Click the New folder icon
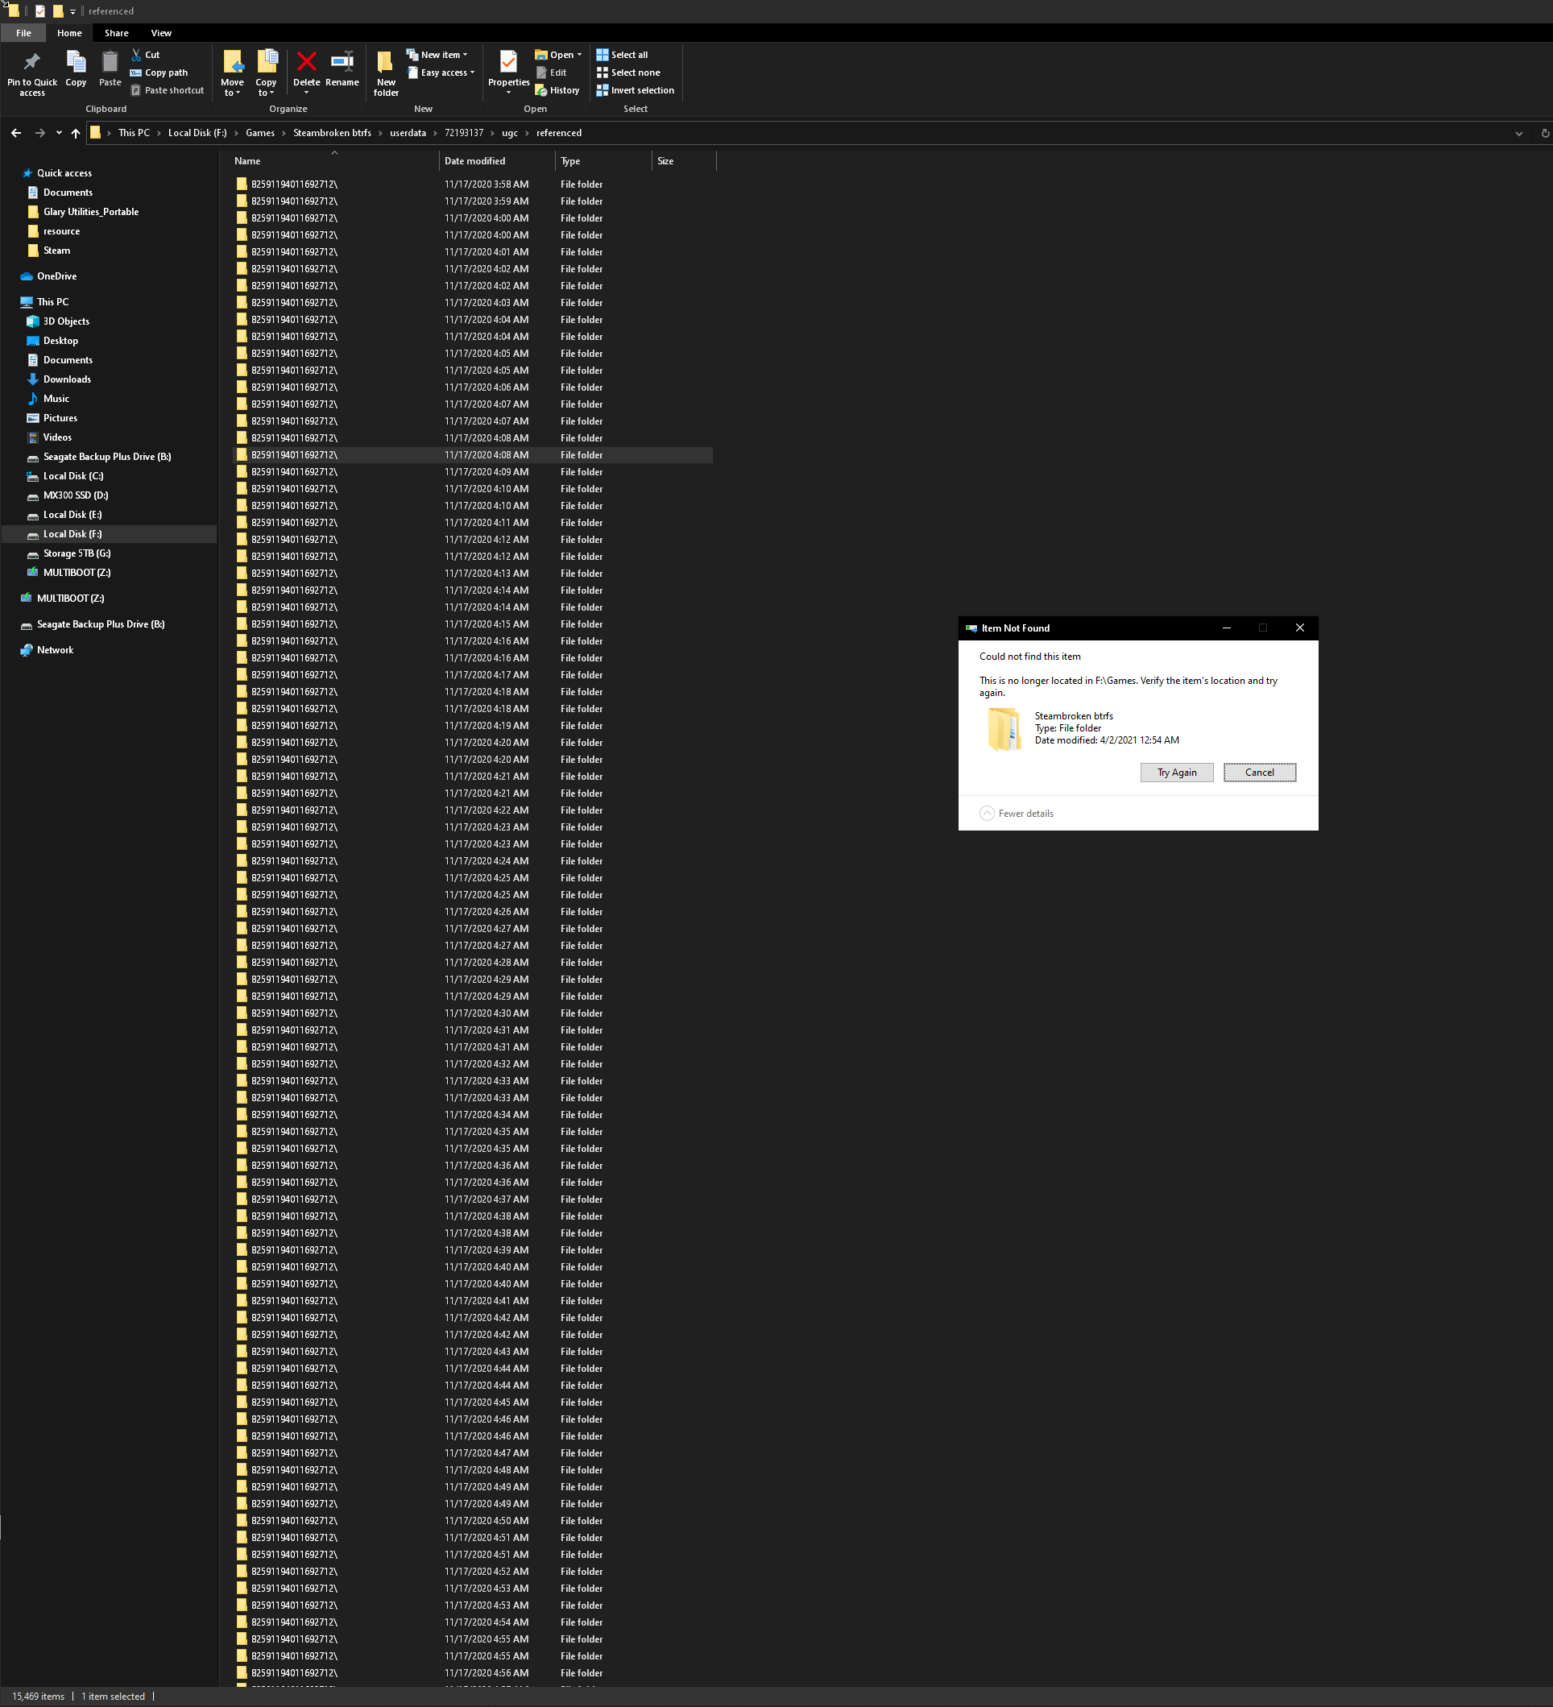The width and height of the screenshot is (1553, 1707). point(385,72)
